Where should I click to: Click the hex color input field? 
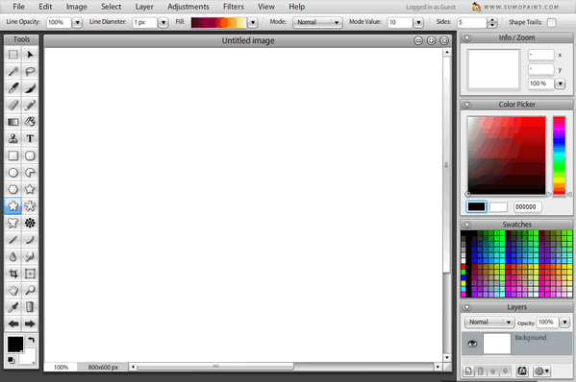click(528, 206)
